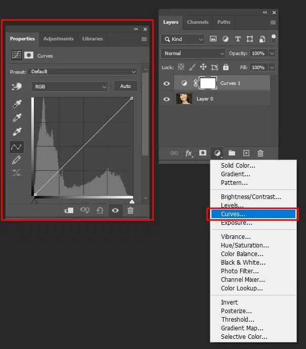Select the Layer 0 portrait thumbnail
The image size is (306, 349).
click(184, 99)
